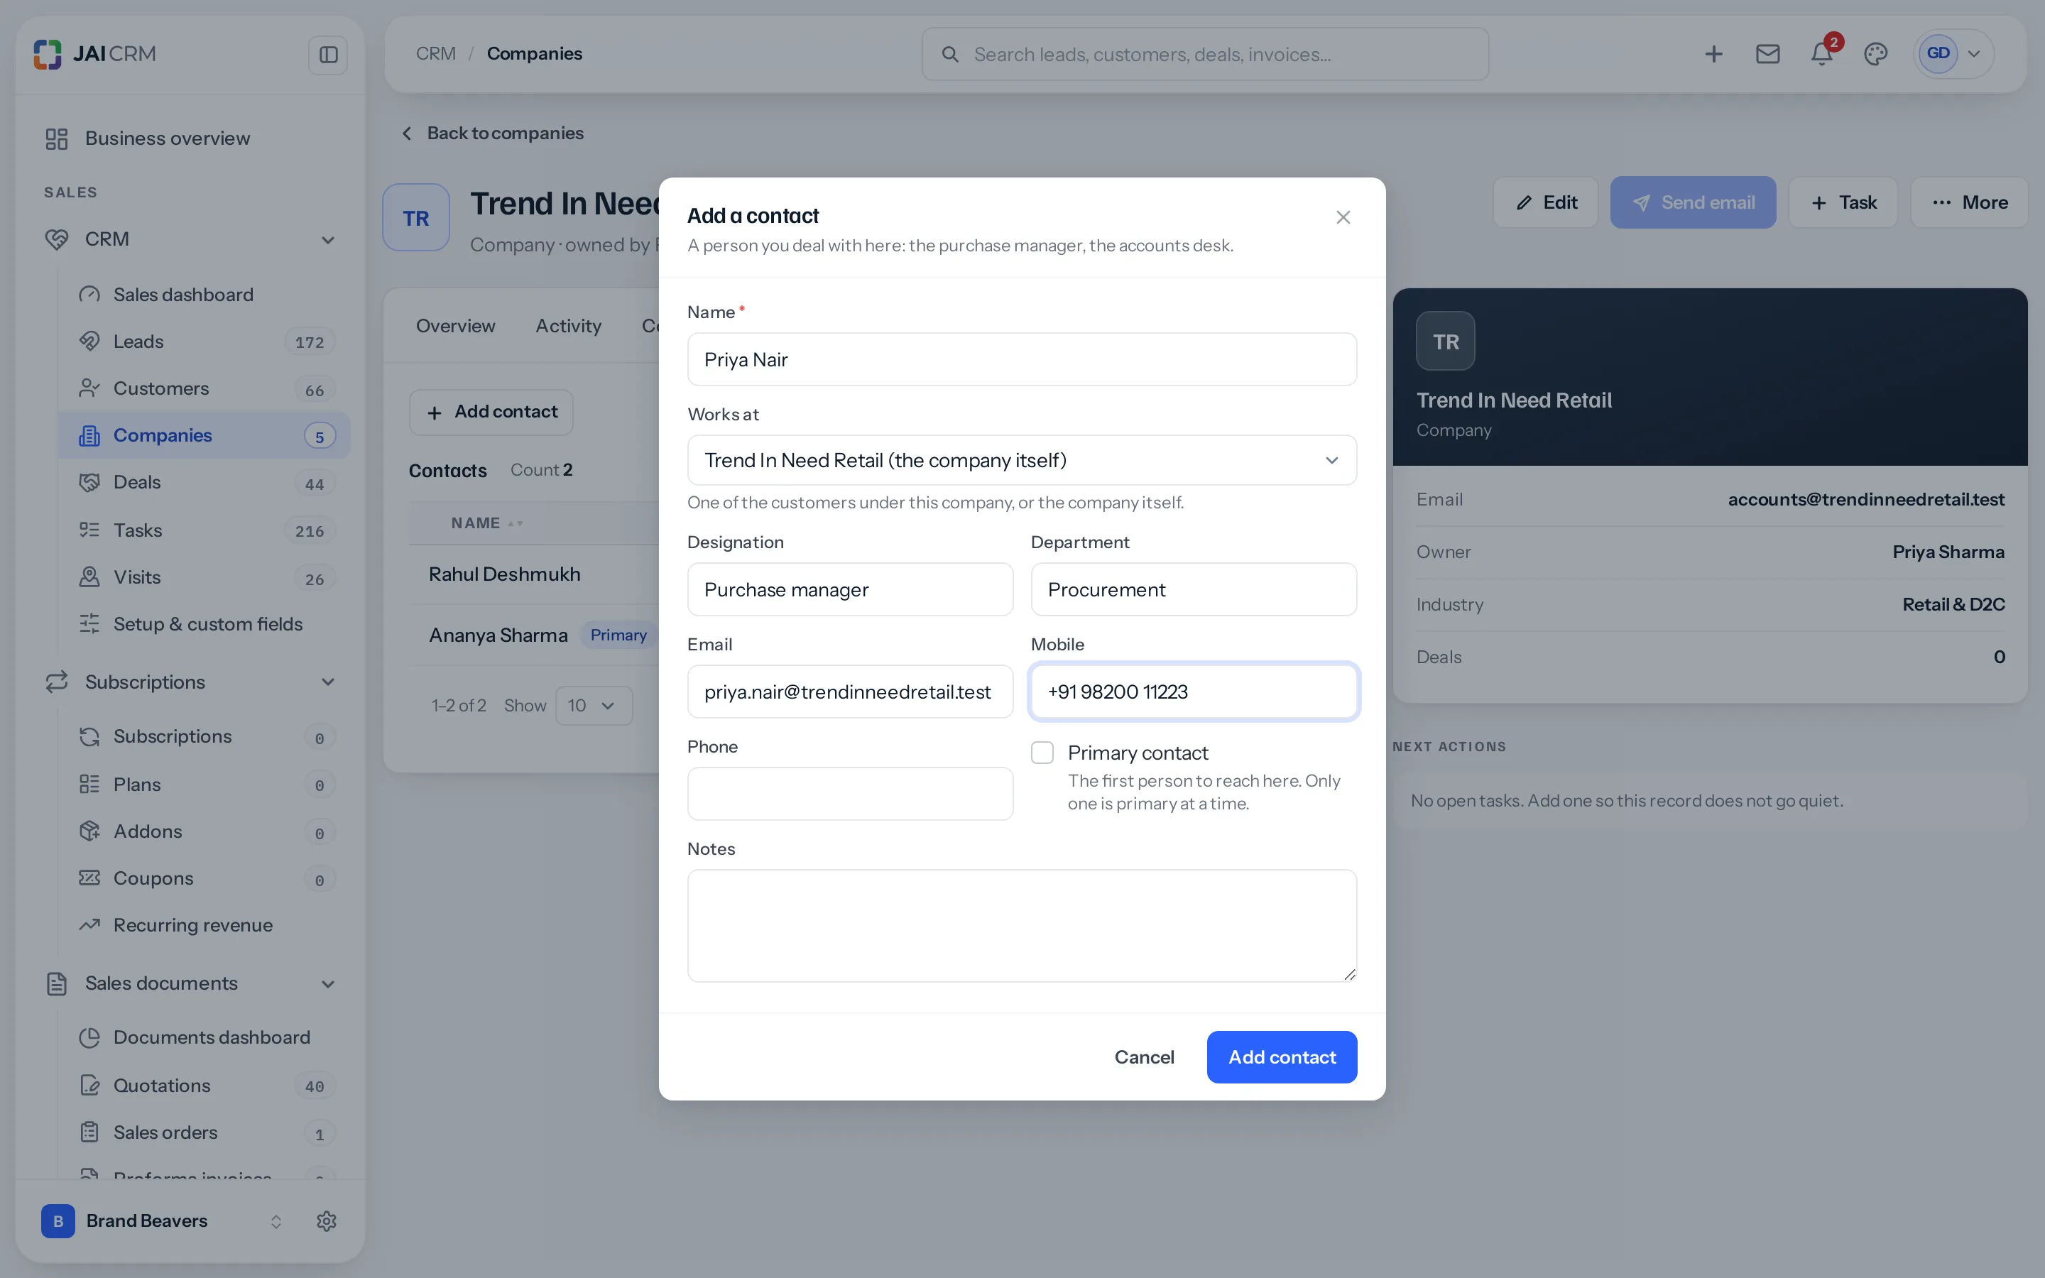Click the global search box

[1205, 54]
